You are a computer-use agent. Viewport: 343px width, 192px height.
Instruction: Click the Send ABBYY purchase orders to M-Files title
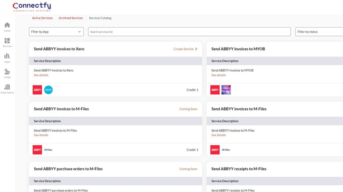[68, 169]
